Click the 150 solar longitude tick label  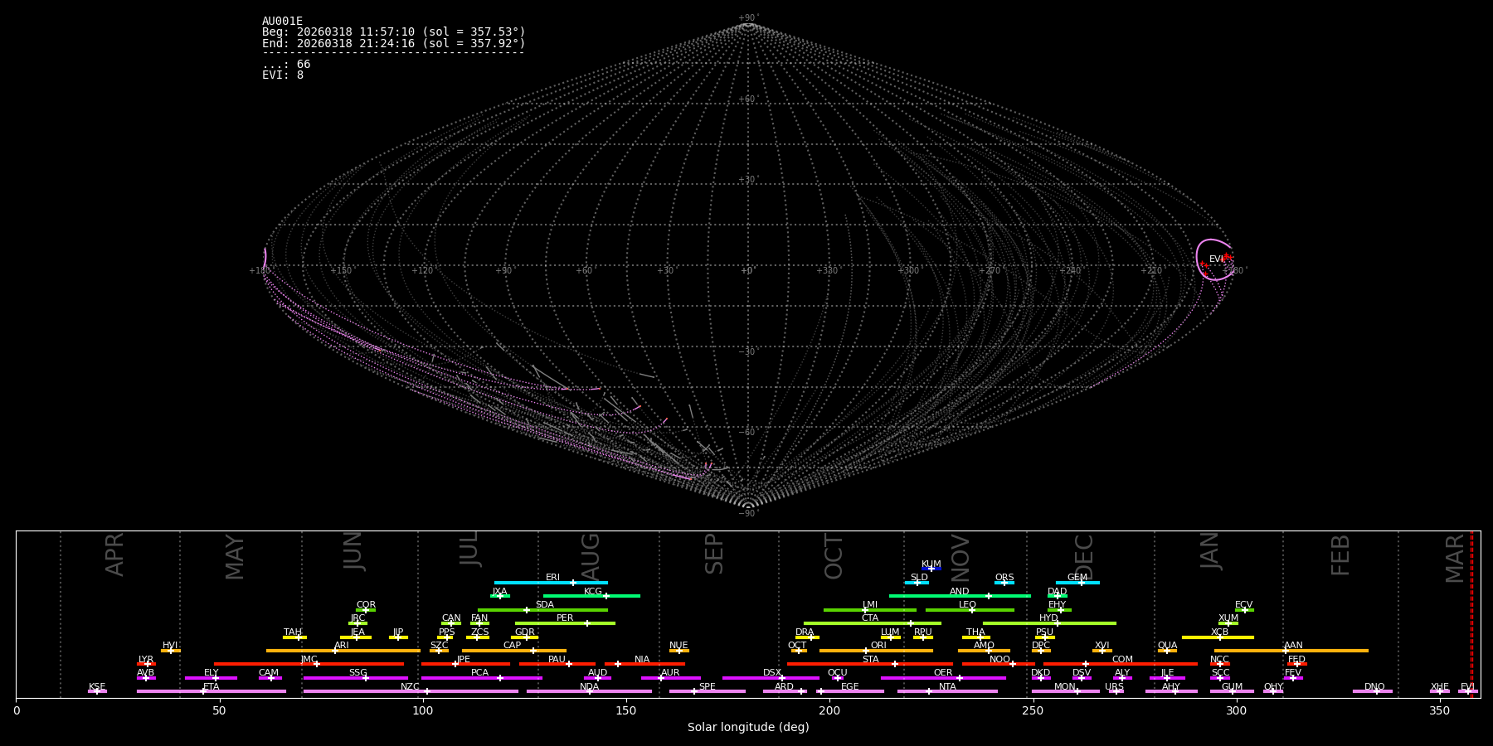(626, 710)
